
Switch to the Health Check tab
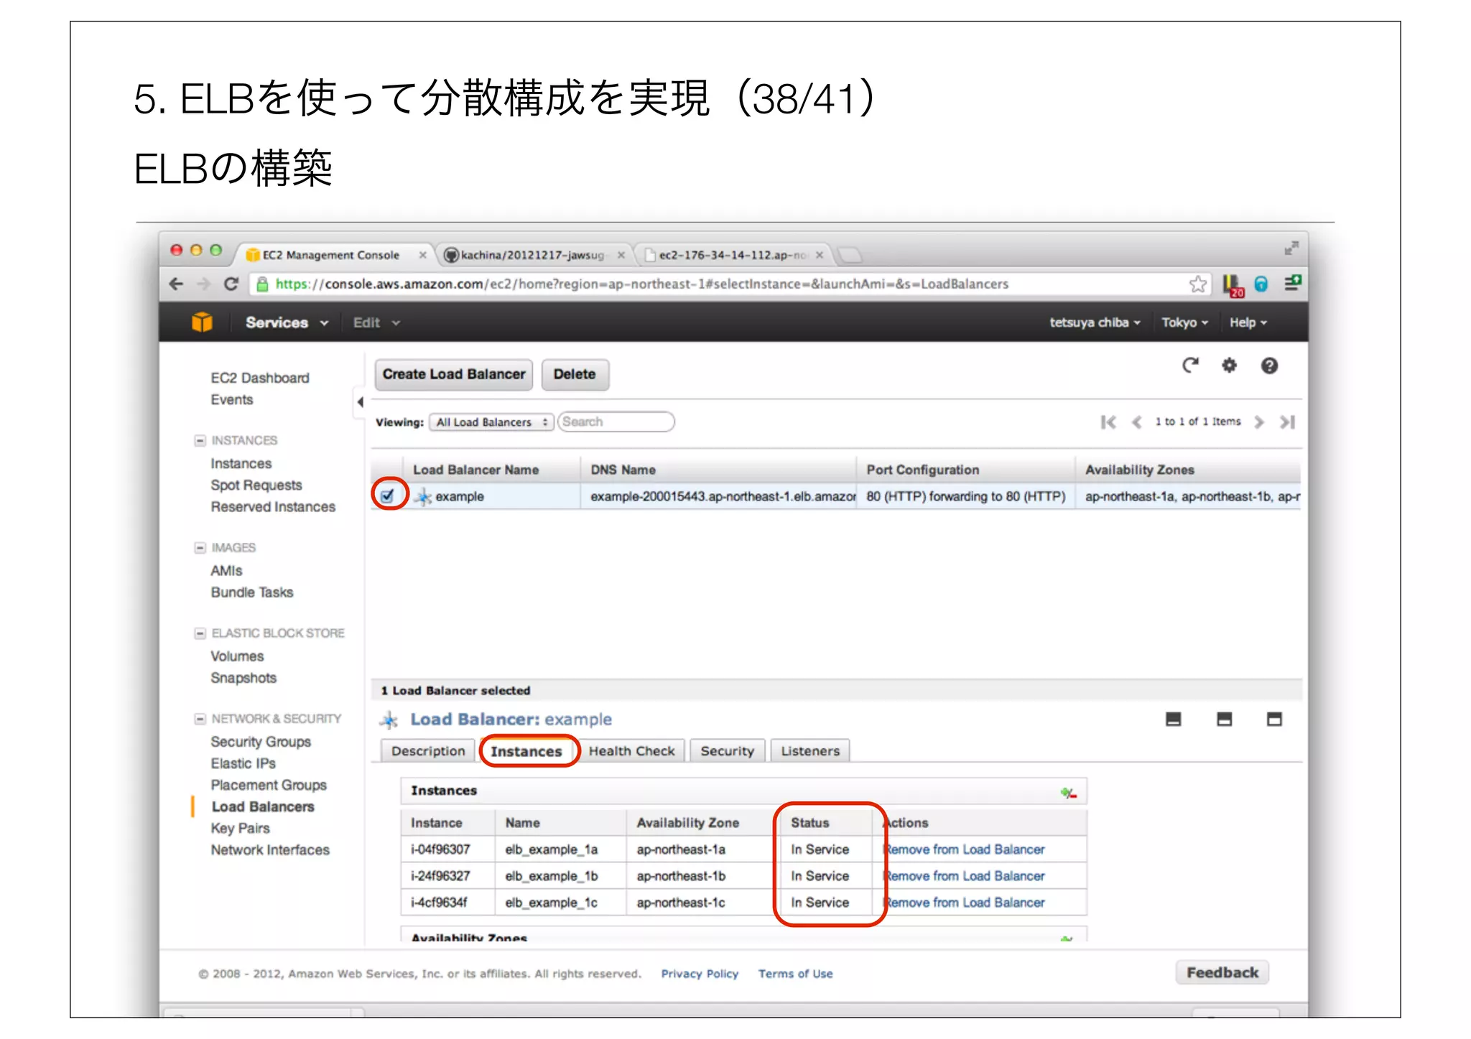pos(632,751)
